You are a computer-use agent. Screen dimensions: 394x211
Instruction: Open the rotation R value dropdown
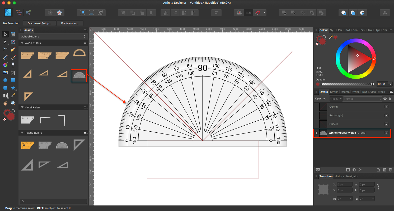(x=351, y=199)
